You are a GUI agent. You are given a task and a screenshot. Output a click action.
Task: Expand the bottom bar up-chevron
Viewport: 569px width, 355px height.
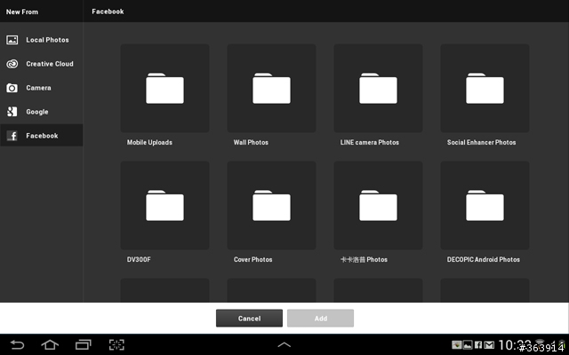(x=284, y=345)
